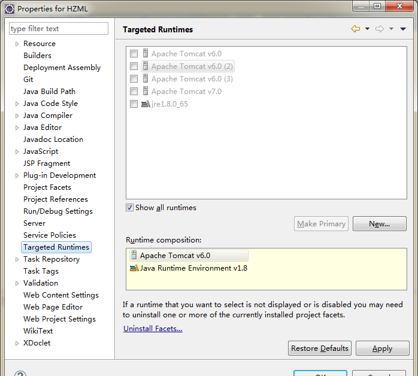Viewport: 418px width, 376px height.
Task: Expand the Resource tree node
Action: point(17,44)
